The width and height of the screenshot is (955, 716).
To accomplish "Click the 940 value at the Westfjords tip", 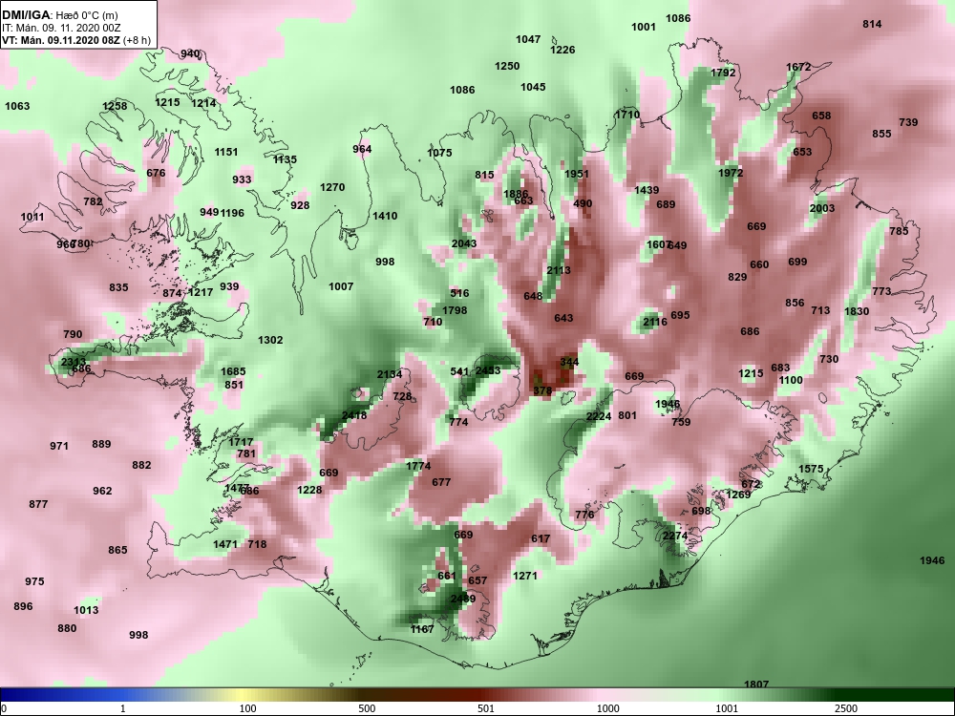I will click(x=190, y=53).
